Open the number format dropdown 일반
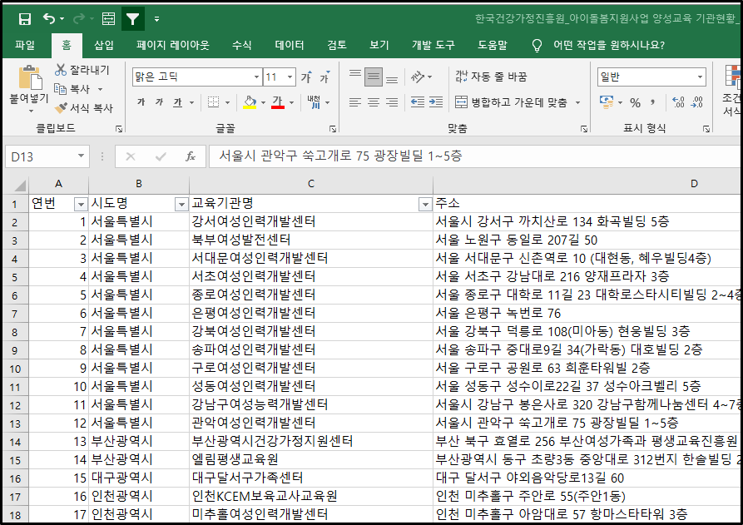The width and height of the screenshot is (743, 525). pos(700,77)
